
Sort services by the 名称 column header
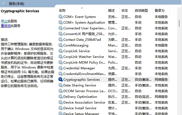pos(62,11)
